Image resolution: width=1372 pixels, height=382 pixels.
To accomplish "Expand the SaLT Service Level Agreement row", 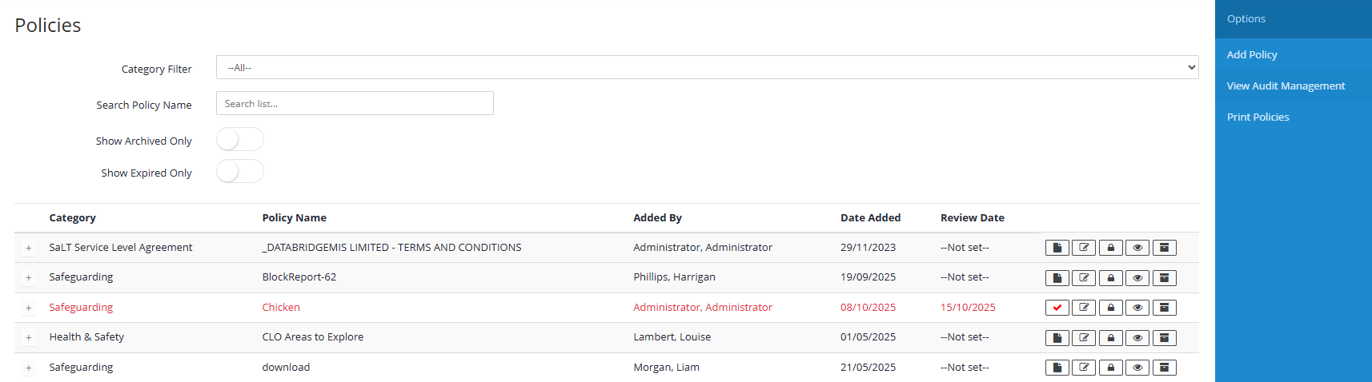I will (29, 249).
